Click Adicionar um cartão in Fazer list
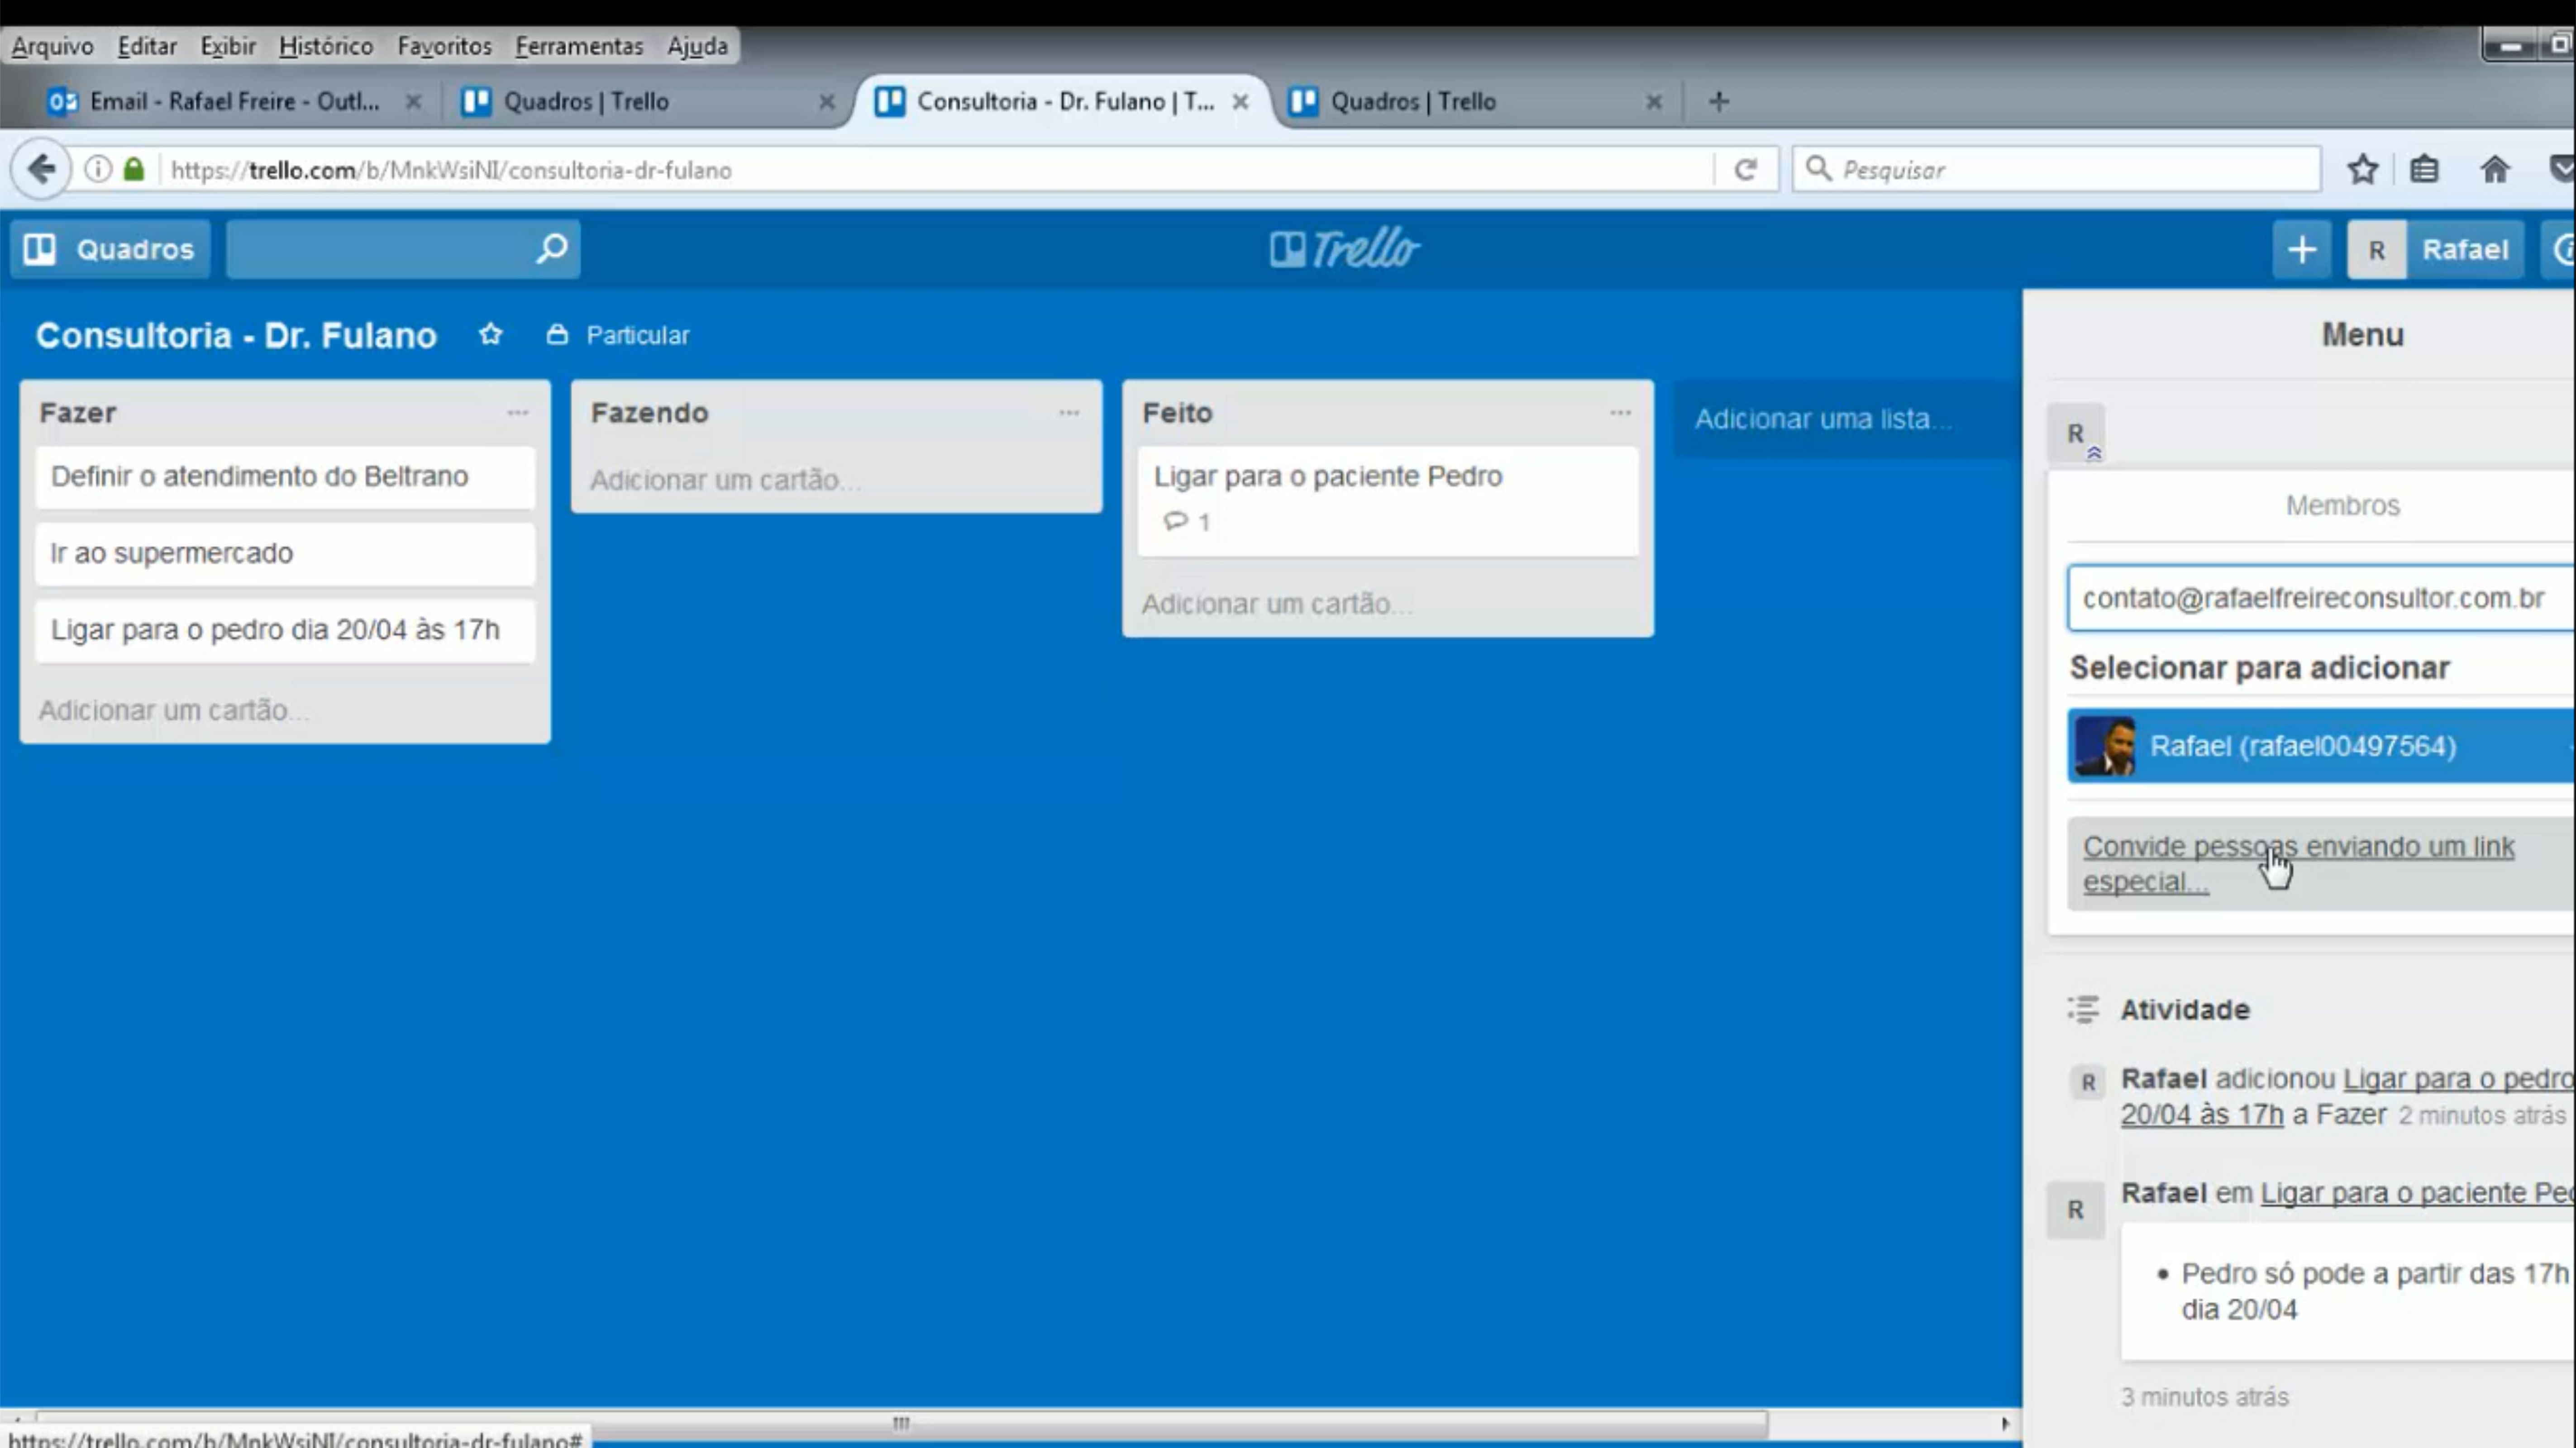 click(173, 710)
